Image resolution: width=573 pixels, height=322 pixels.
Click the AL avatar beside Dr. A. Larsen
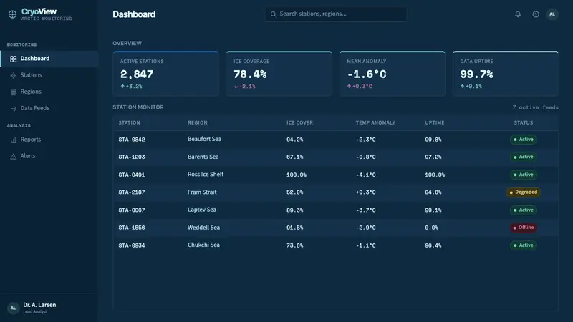13,308
